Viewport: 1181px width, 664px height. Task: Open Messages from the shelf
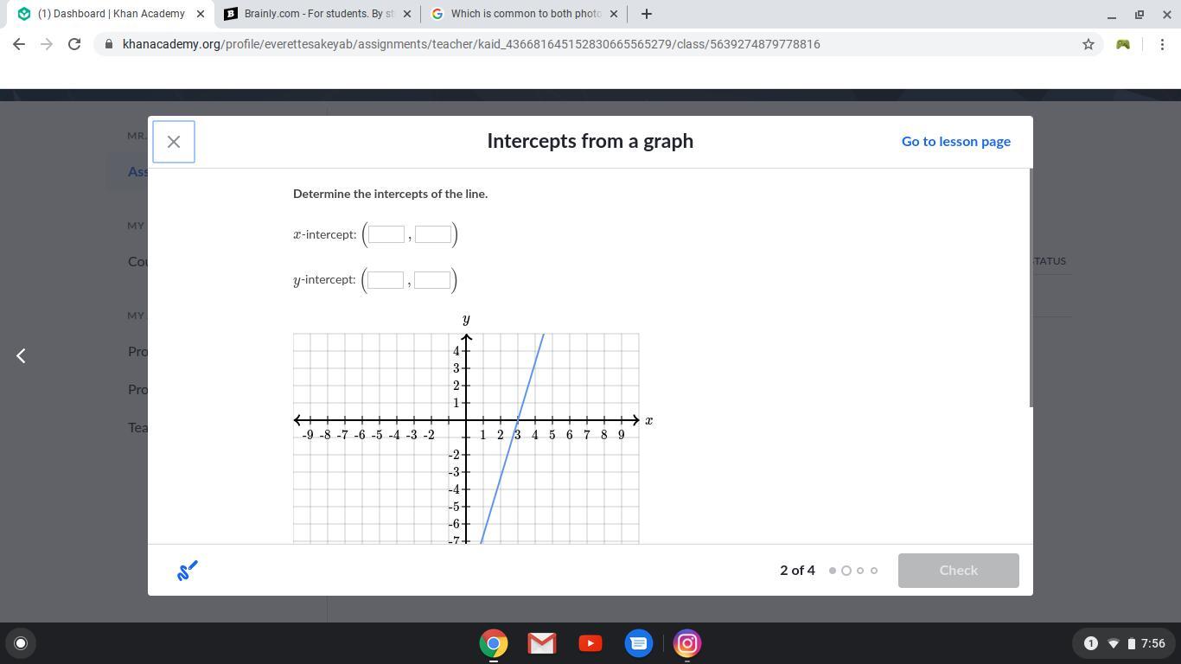pyautogui.click(x=639, y=643)
